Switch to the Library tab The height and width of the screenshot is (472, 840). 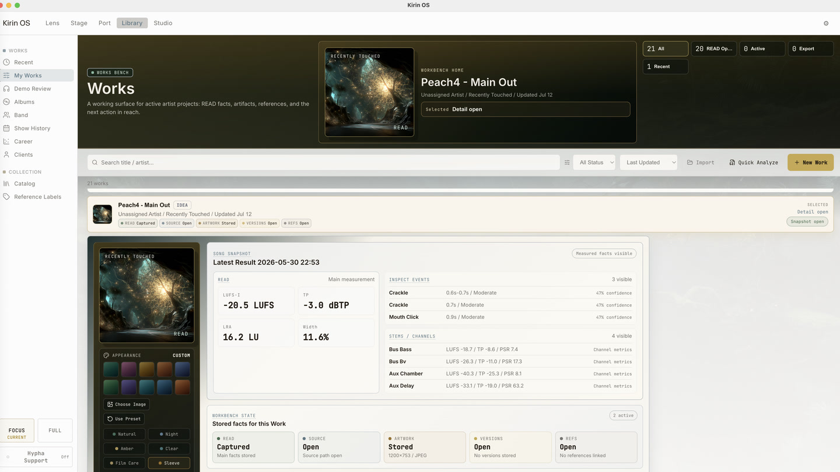tap(132, 23)
